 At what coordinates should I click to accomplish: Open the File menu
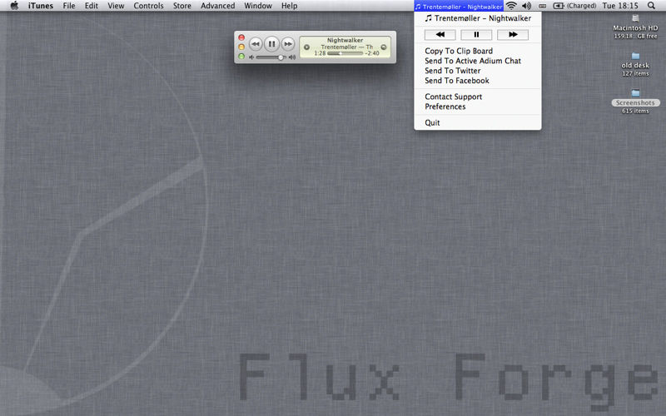point(69,6)
